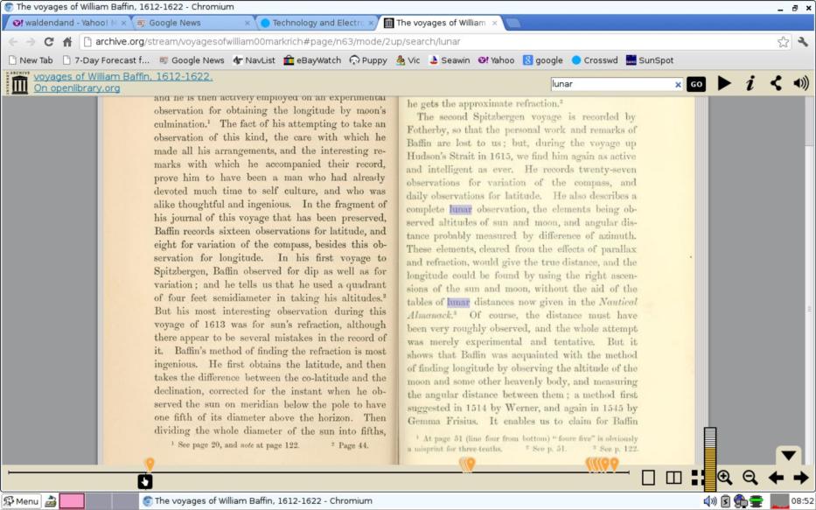Screen dimensions: 816x510
Task: Switch to the Technology and Electronics tab
Action: 315,23
